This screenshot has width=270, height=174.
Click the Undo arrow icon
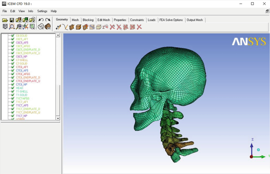(41, 20)
